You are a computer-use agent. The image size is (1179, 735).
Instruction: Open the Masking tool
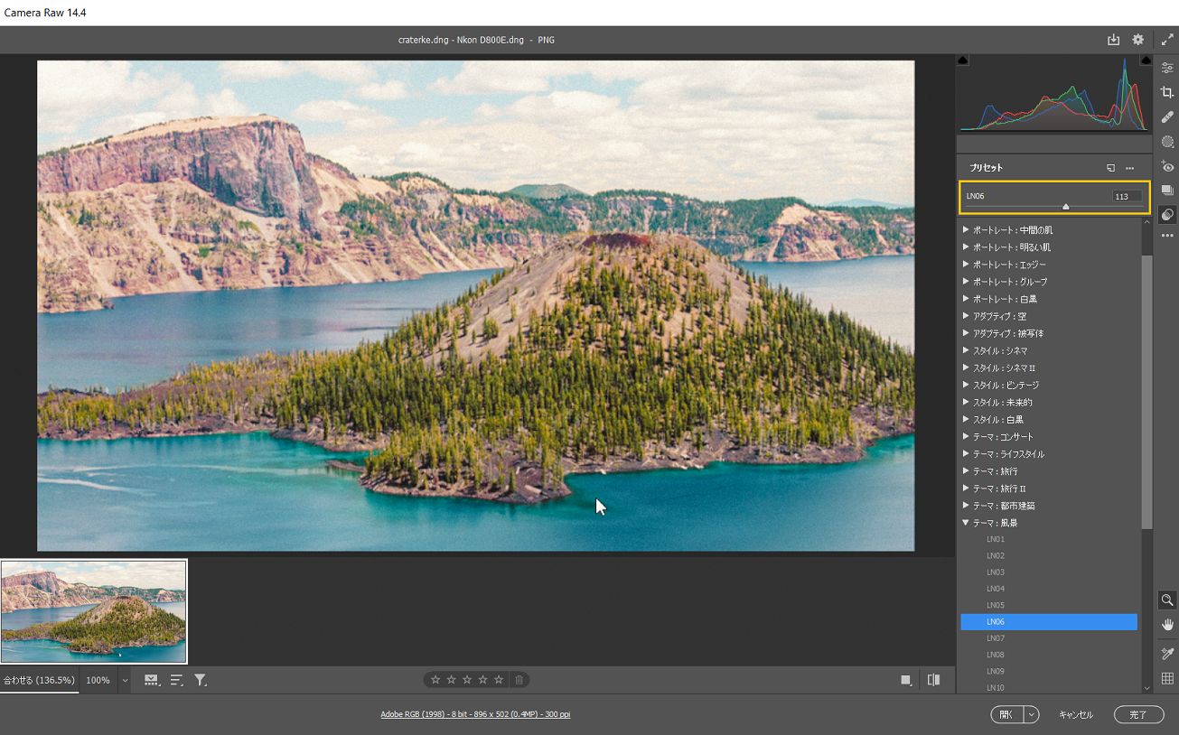(1167, 142)
